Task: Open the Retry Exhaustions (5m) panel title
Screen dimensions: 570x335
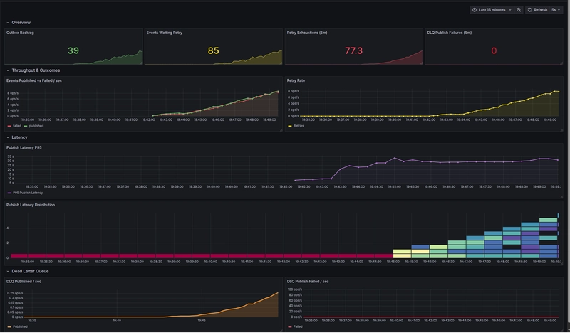Action: 308,33
